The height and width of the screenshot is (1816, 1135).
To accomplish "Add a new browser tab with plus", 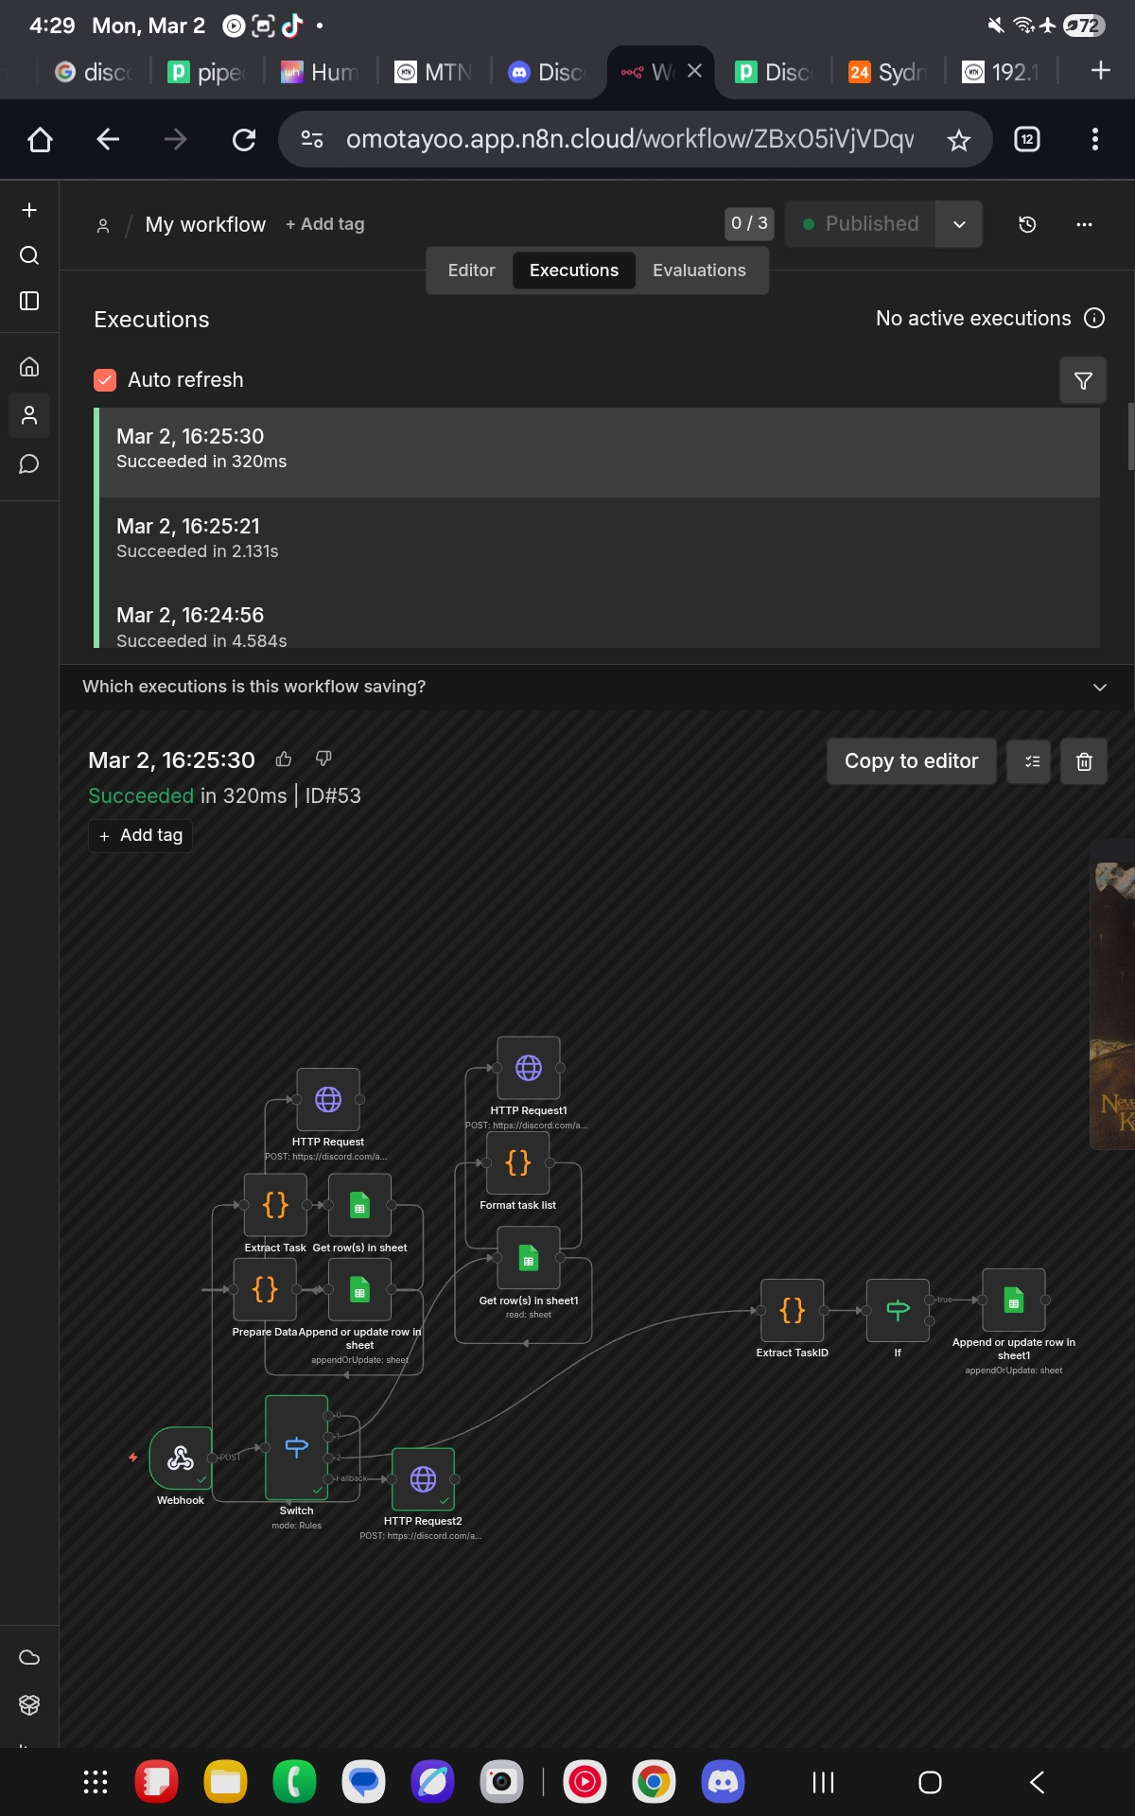I will [1100, 71].
